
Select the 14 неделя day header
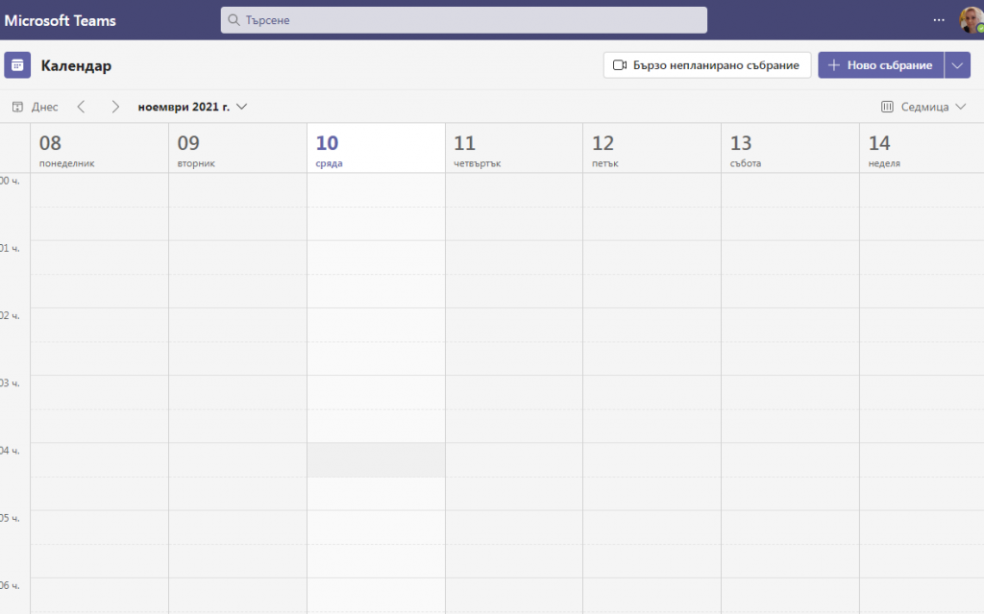pyautogui.click(x=921, y=149)
